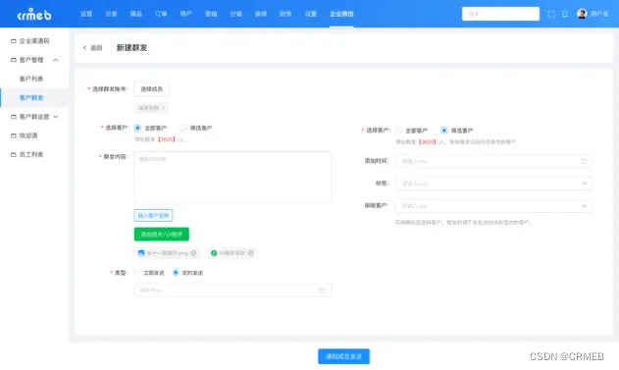The height and width of the screenshot is (370, 619).
Task: Open the 订单 top menu
Action: [161, 14]
